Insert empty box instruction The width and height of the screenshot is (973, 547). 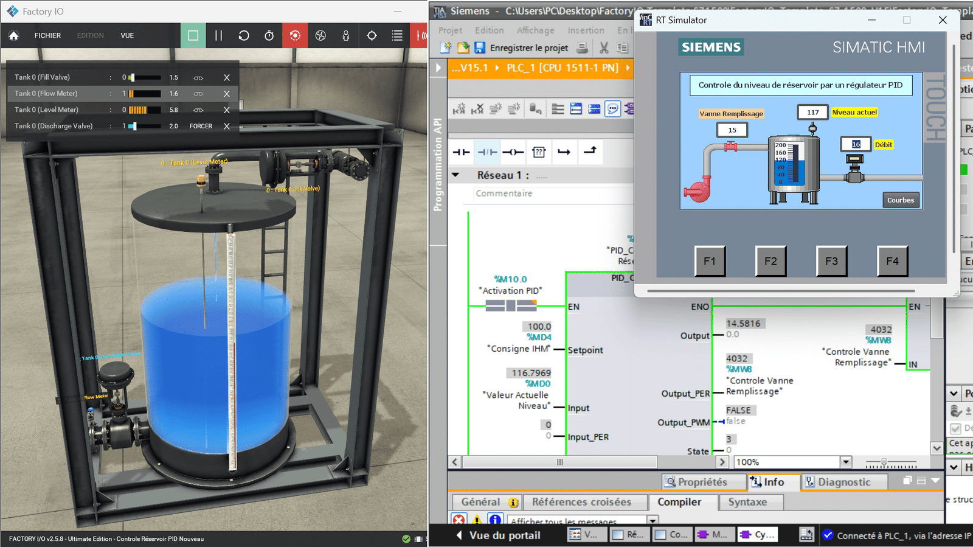point(539,152)
